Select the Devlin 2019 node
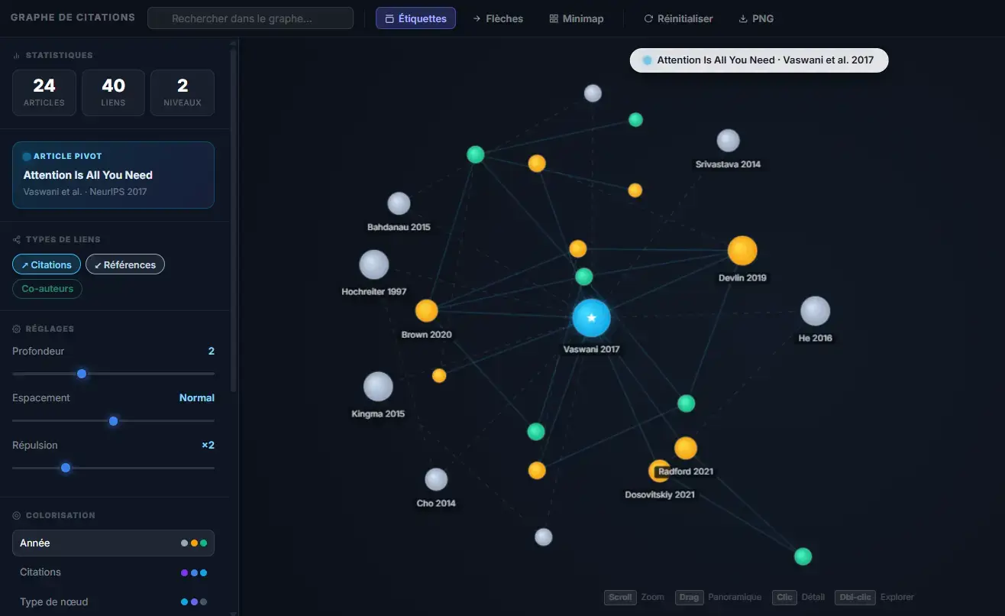The image size is (1005, 616). click(x=742, y=251)
